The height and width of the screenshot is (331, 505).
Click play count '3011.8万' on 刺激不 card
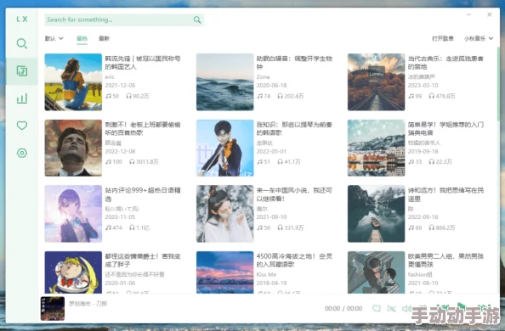click(144, 162)
